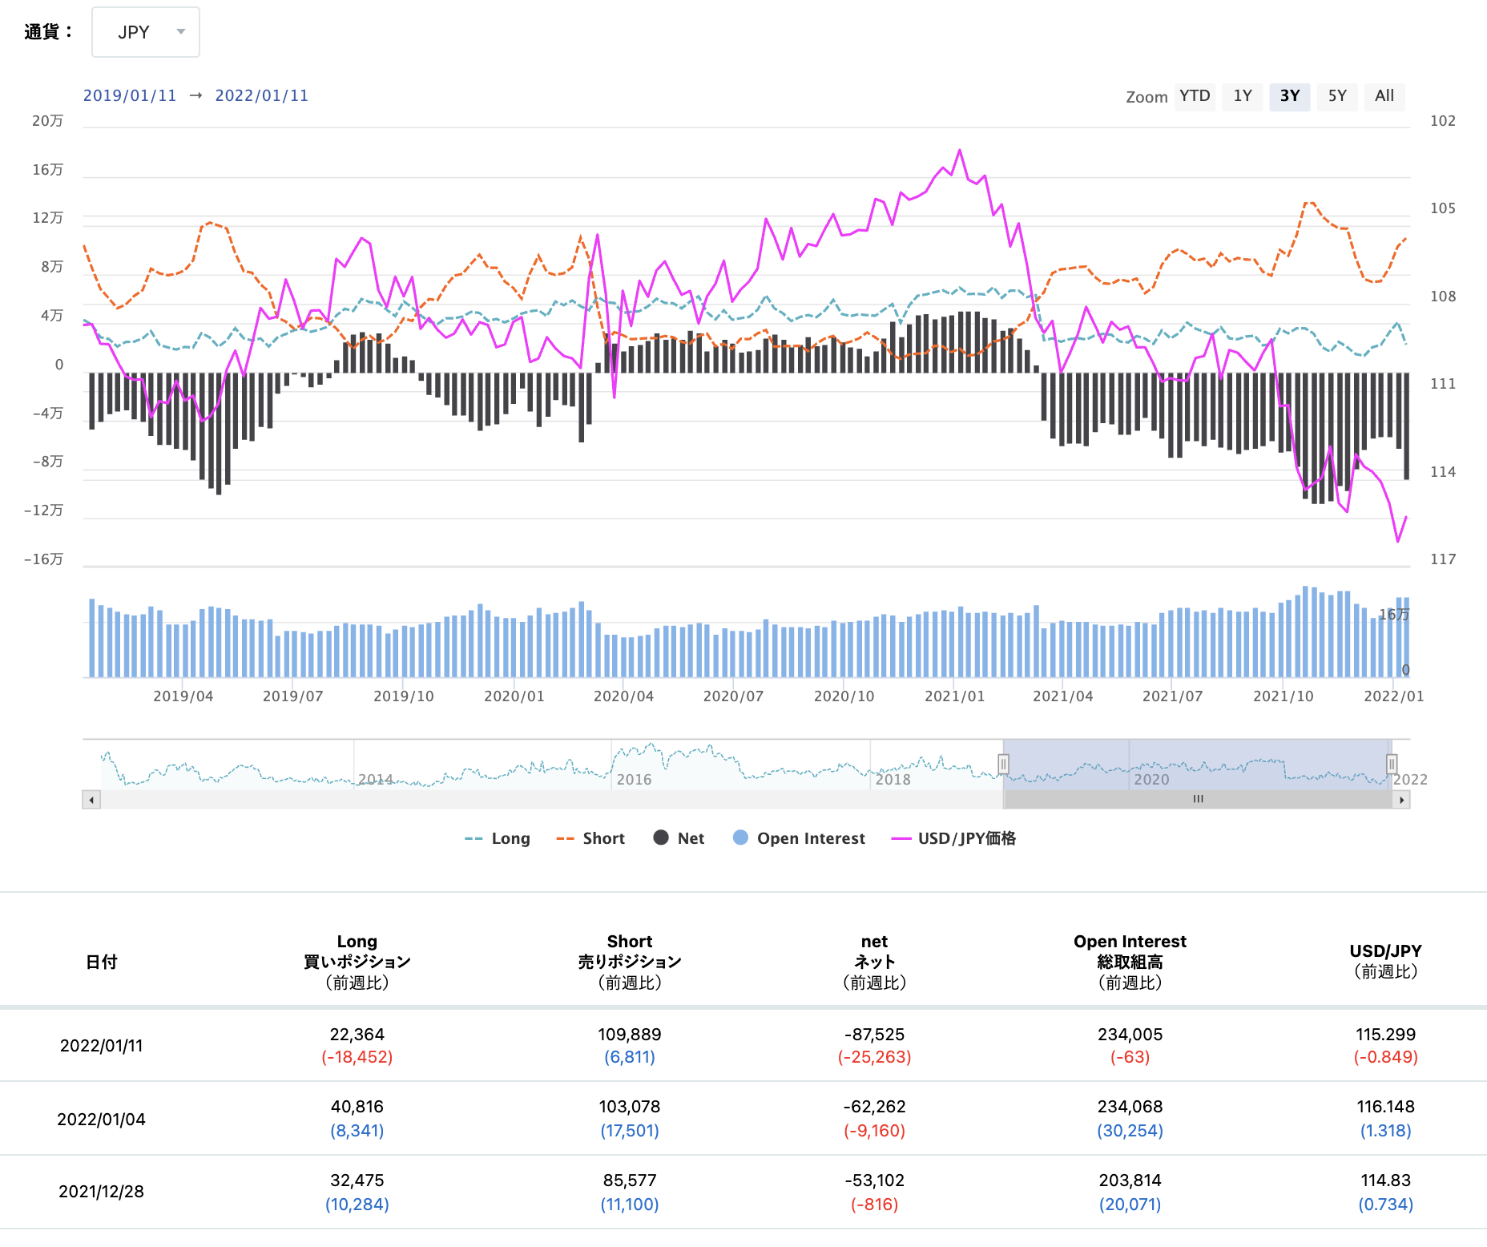The width and height of the screenshot is (1487, 1247).
Task: Select the All zoom range
Action: (x=1384, y=96)
